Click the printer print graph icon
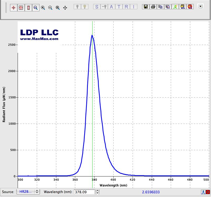Viewport: 211px width, 197px height. click(x=153, y=7)
